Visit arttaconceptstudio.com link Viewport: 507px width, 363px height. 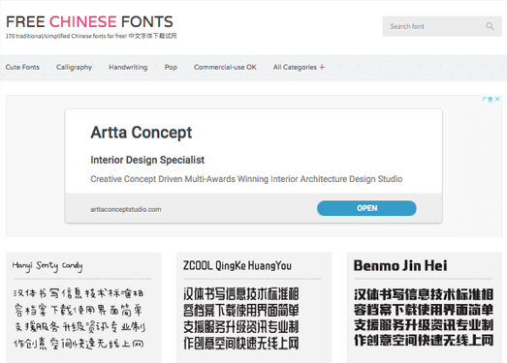pyautogui.click(x=126, y=209)
